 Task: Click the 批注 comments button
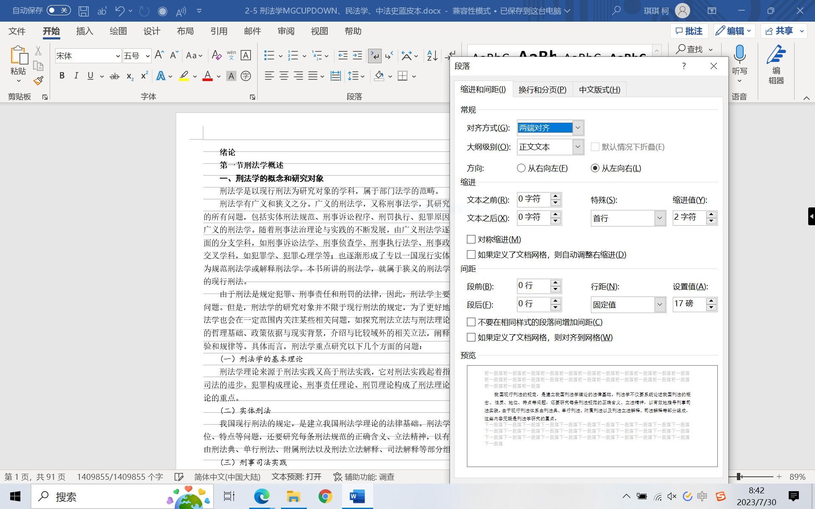[689, 31]
